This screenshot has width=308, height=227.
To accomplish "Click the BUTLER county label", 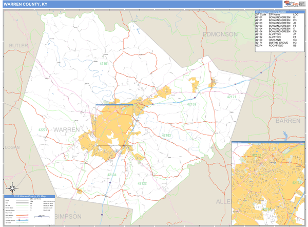I will point(18,46).
